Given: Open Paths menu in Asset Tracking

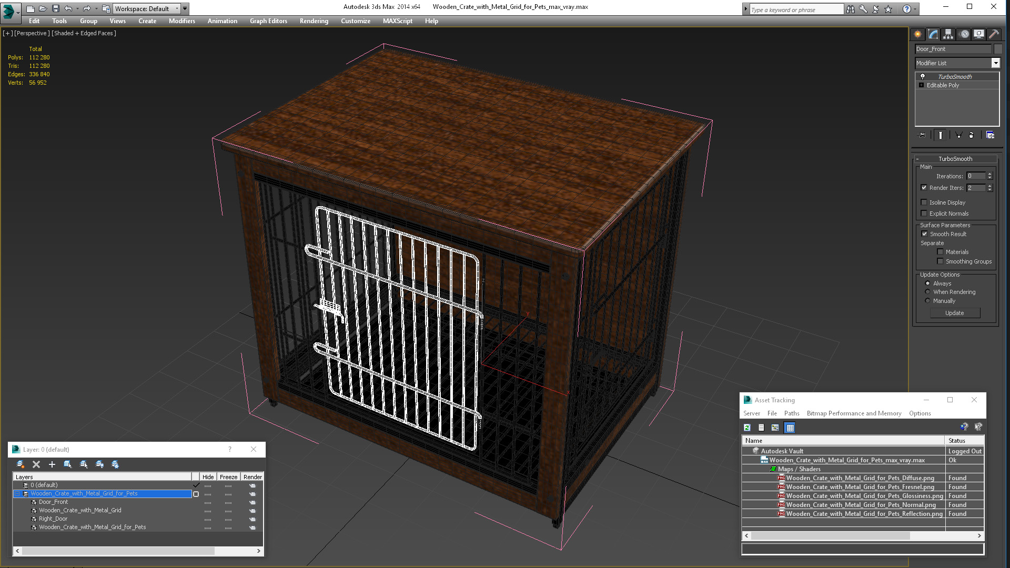Looking at the screenshot, I should pos(791,413).
